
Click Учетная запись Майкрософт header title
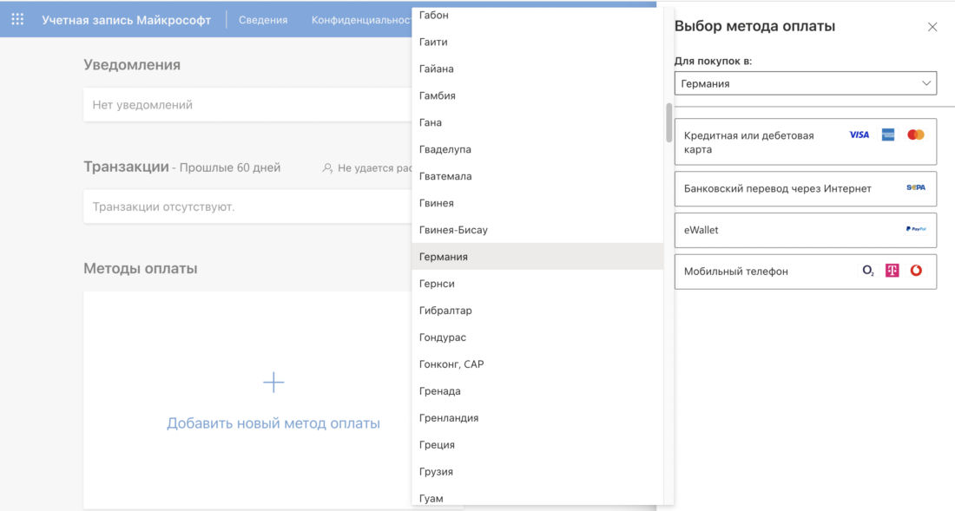(126, 20)
